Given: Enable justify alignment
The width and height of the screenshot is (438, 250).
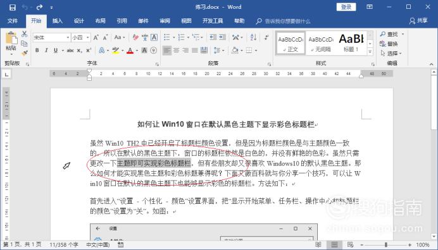Looking at the screenshot, I should point(195,51).
